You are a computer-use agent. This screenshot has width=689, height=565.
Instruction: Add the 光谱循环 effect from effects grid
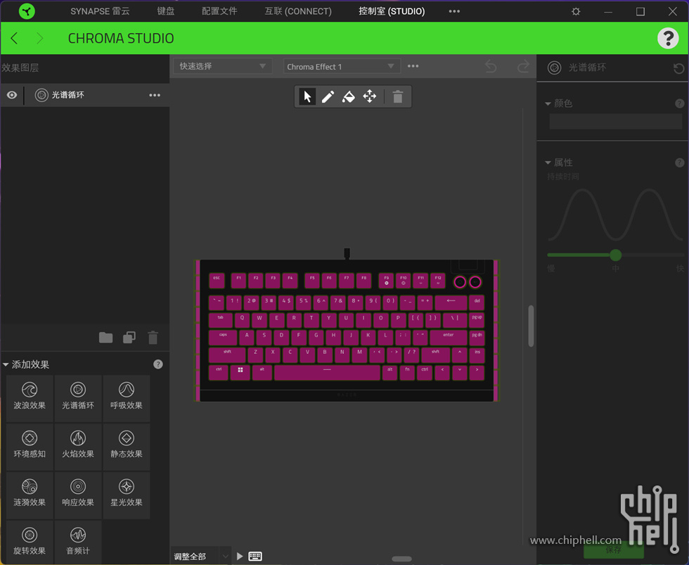[x=78, y=398]
